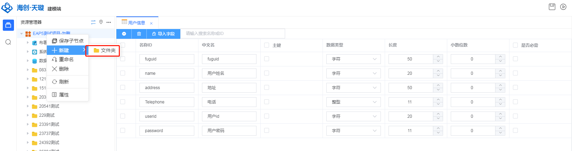Click the swap arrows icon in 资源管理器
The width and height of the screenshot is (572, 151).
click(x=93, y=22)
